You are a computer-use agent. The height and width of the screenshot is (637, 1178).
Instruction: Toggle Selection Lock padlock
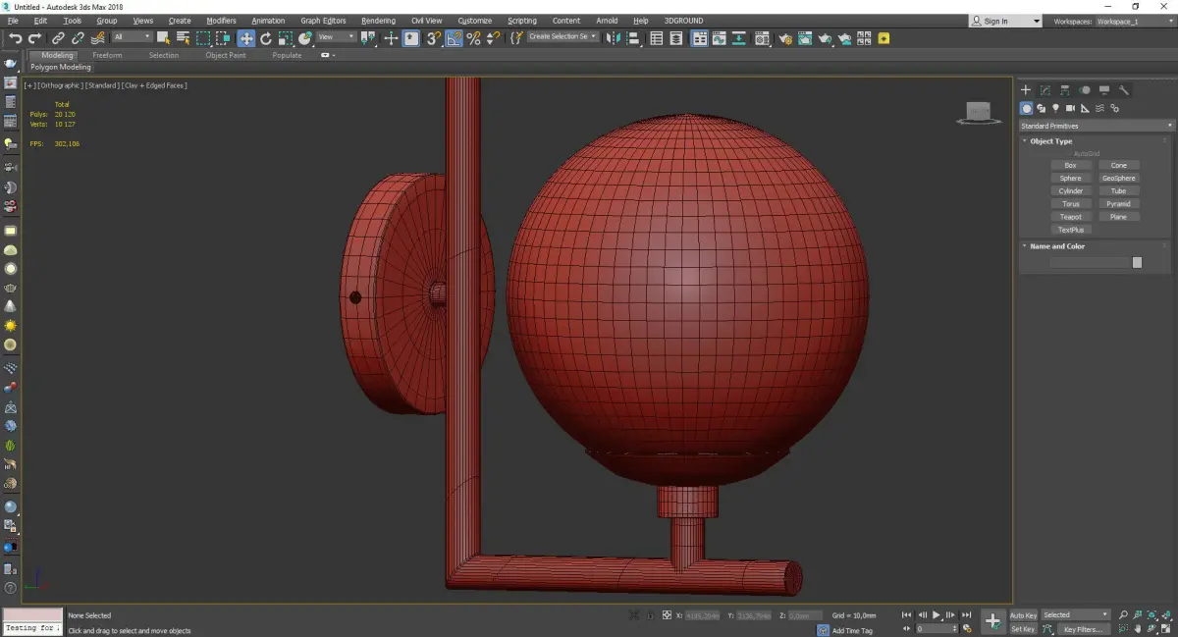651,615
